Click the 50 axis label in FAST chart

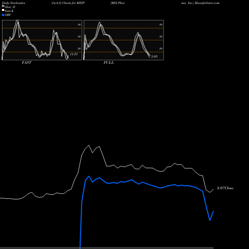point(79,36)
